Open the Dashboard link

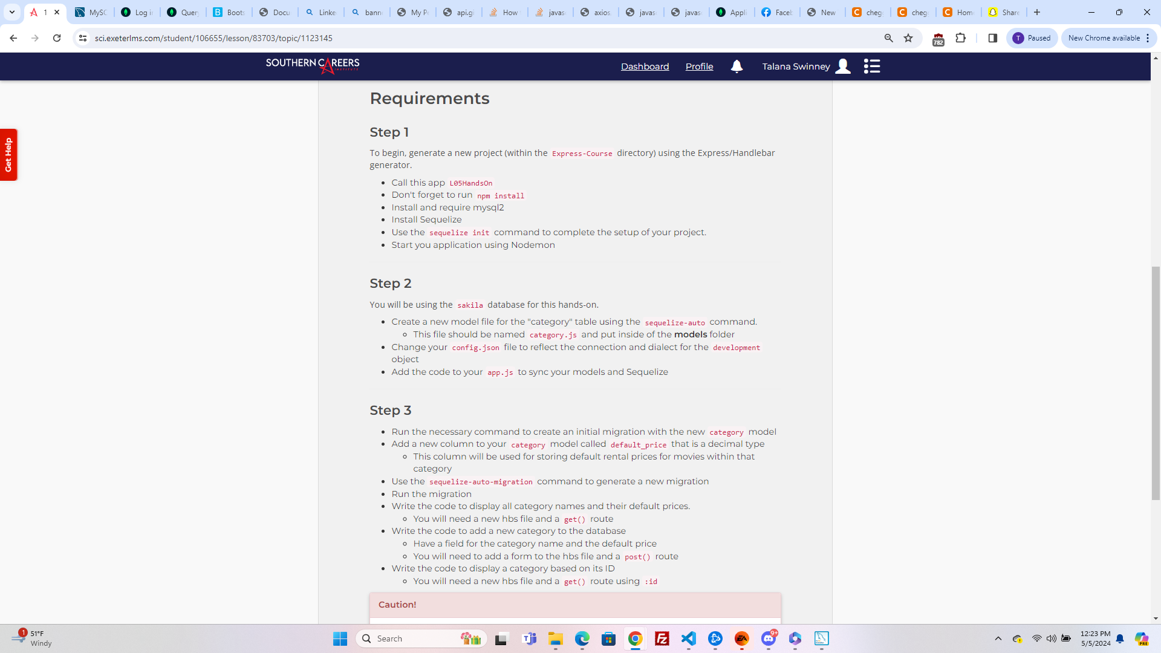(645, 67)
